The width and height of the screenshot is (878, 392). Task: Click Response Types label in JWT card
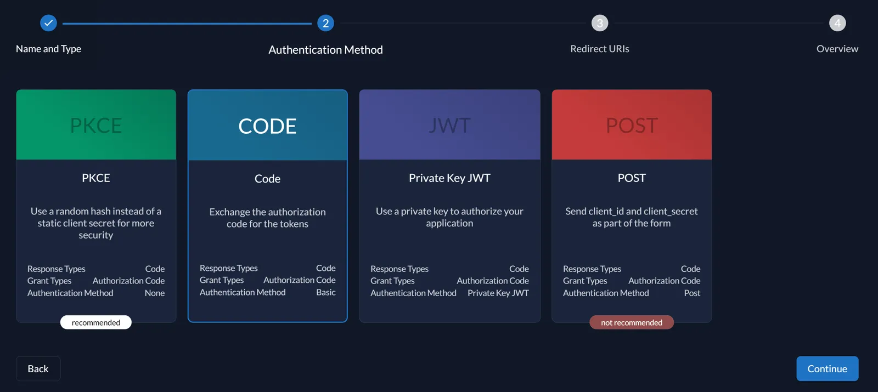[399, 269]
